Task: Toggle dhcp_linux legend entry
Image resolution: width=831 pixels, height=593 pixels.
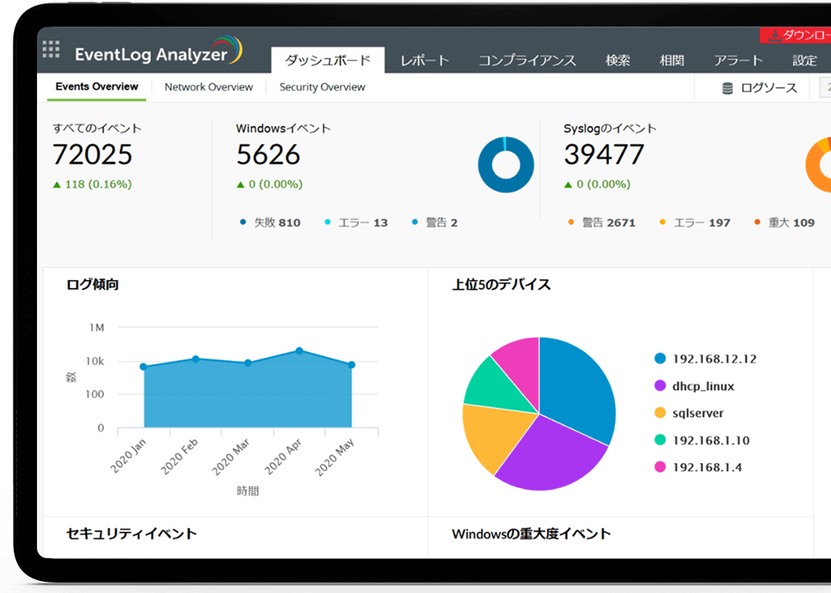Action: click(694, 386)
